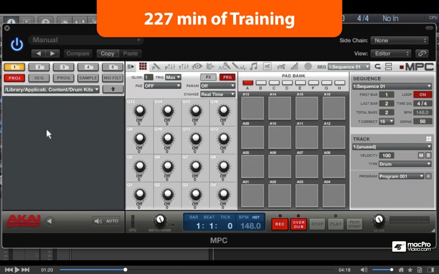Select the PROJ browser tab

tap(14, 78)
